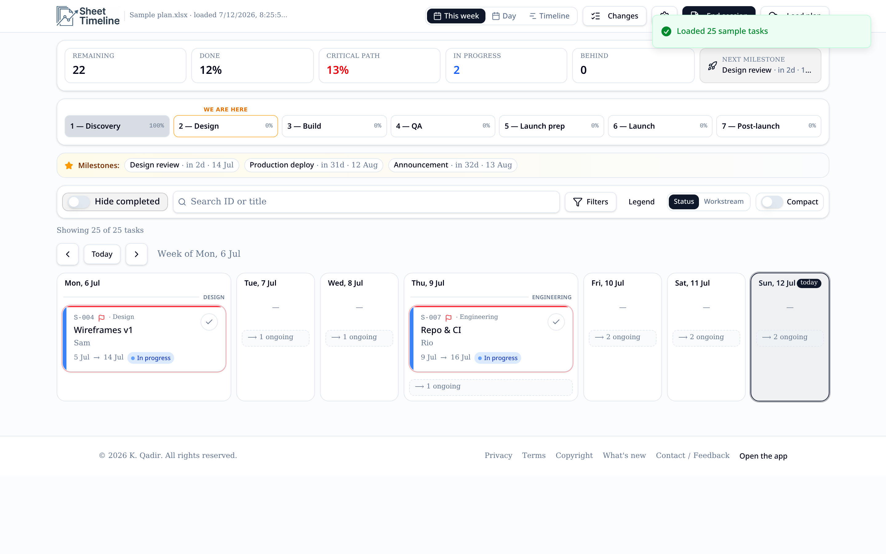Go to the next week

(x=136, y=254)
